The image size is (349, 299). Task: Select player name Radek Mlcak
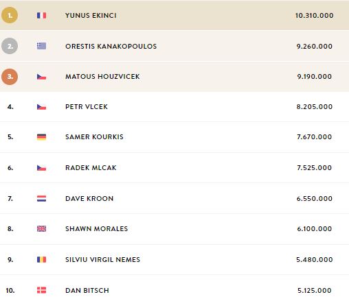click(x=91, y=168)
